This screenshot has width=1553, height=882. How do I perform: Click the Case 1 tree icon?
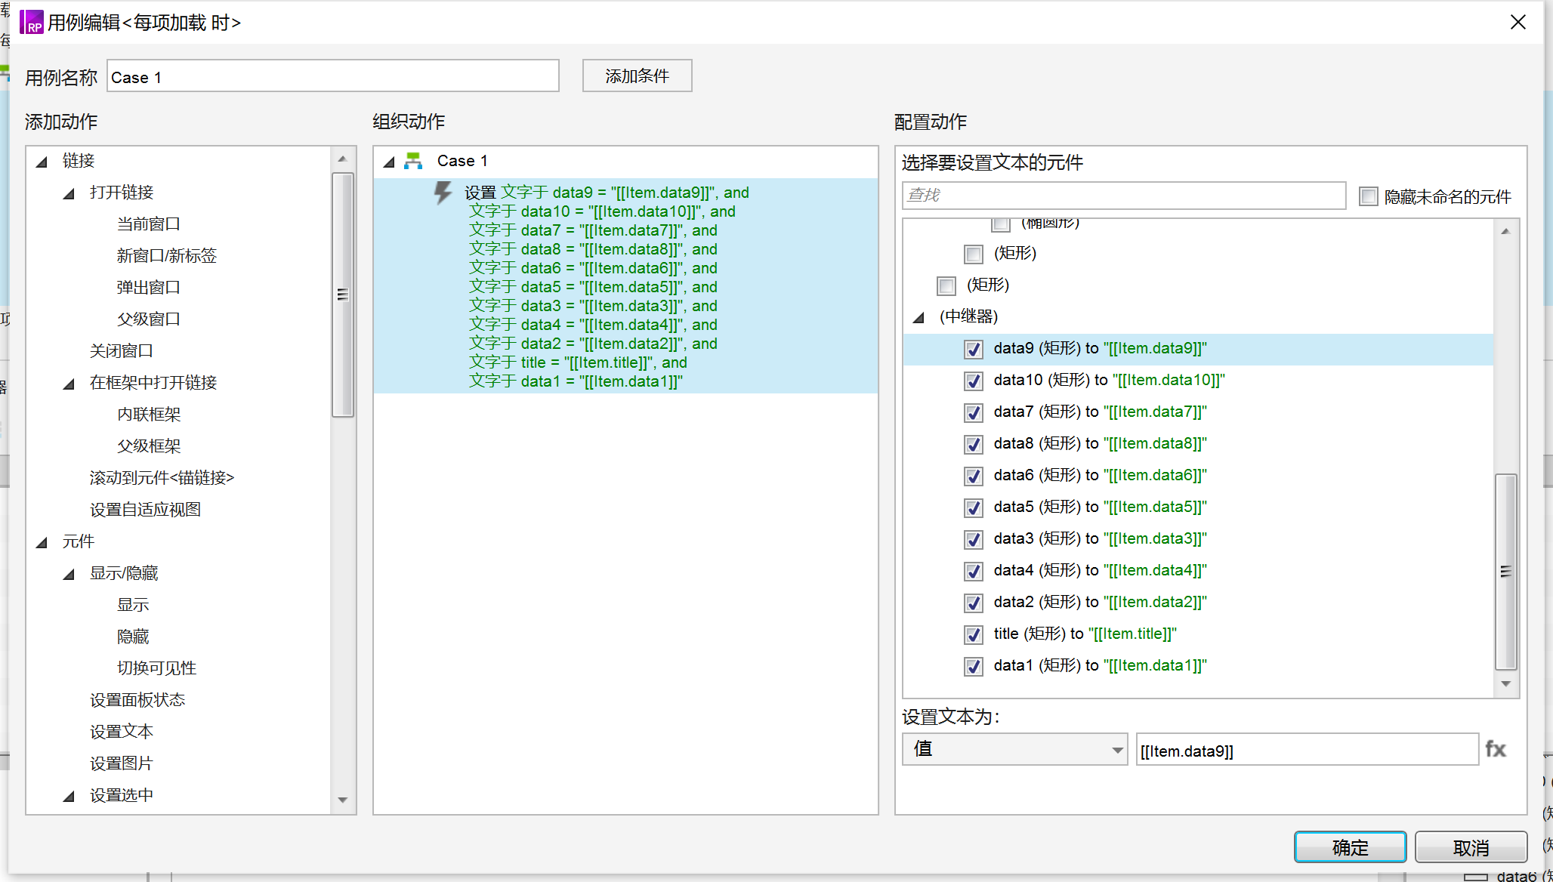(x=413, y=161)
